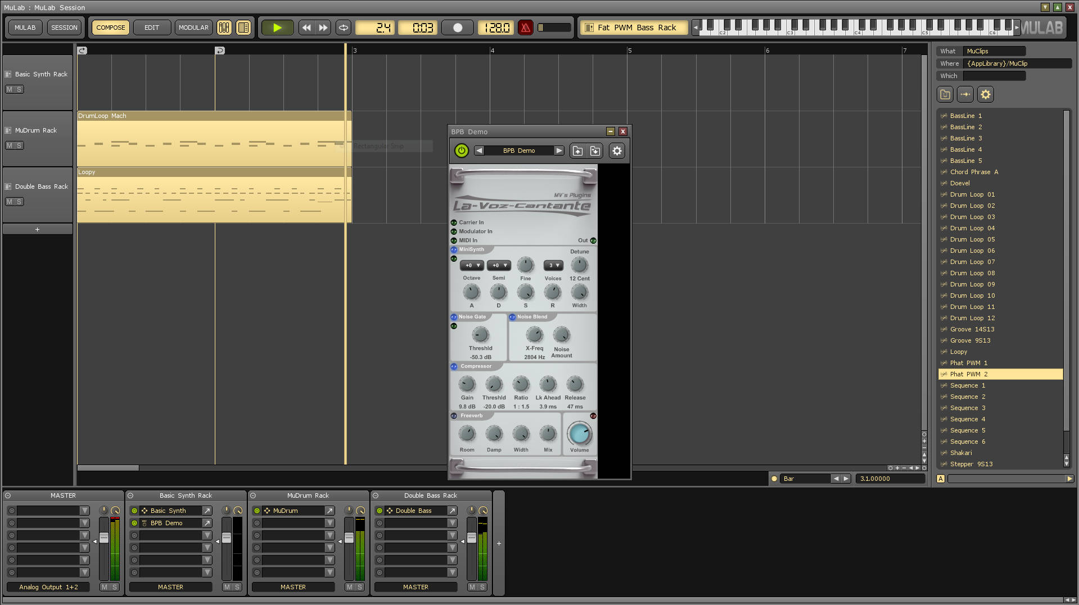Toggle BPB Demo plugin power button
The width and height of the screenshot is (1079, 605).
coord(461,151)
